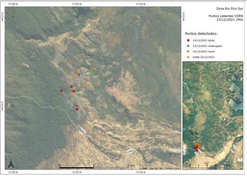247x176 pixels.
Task: Click the north arrow on the inset map
Action: tap(188, 70)
